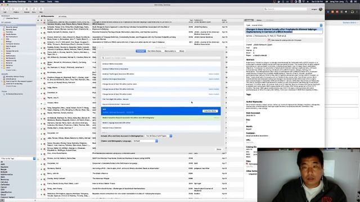Click the Related toolbar icon
This screenshot has height=202, width=360.
pos(26,9)
